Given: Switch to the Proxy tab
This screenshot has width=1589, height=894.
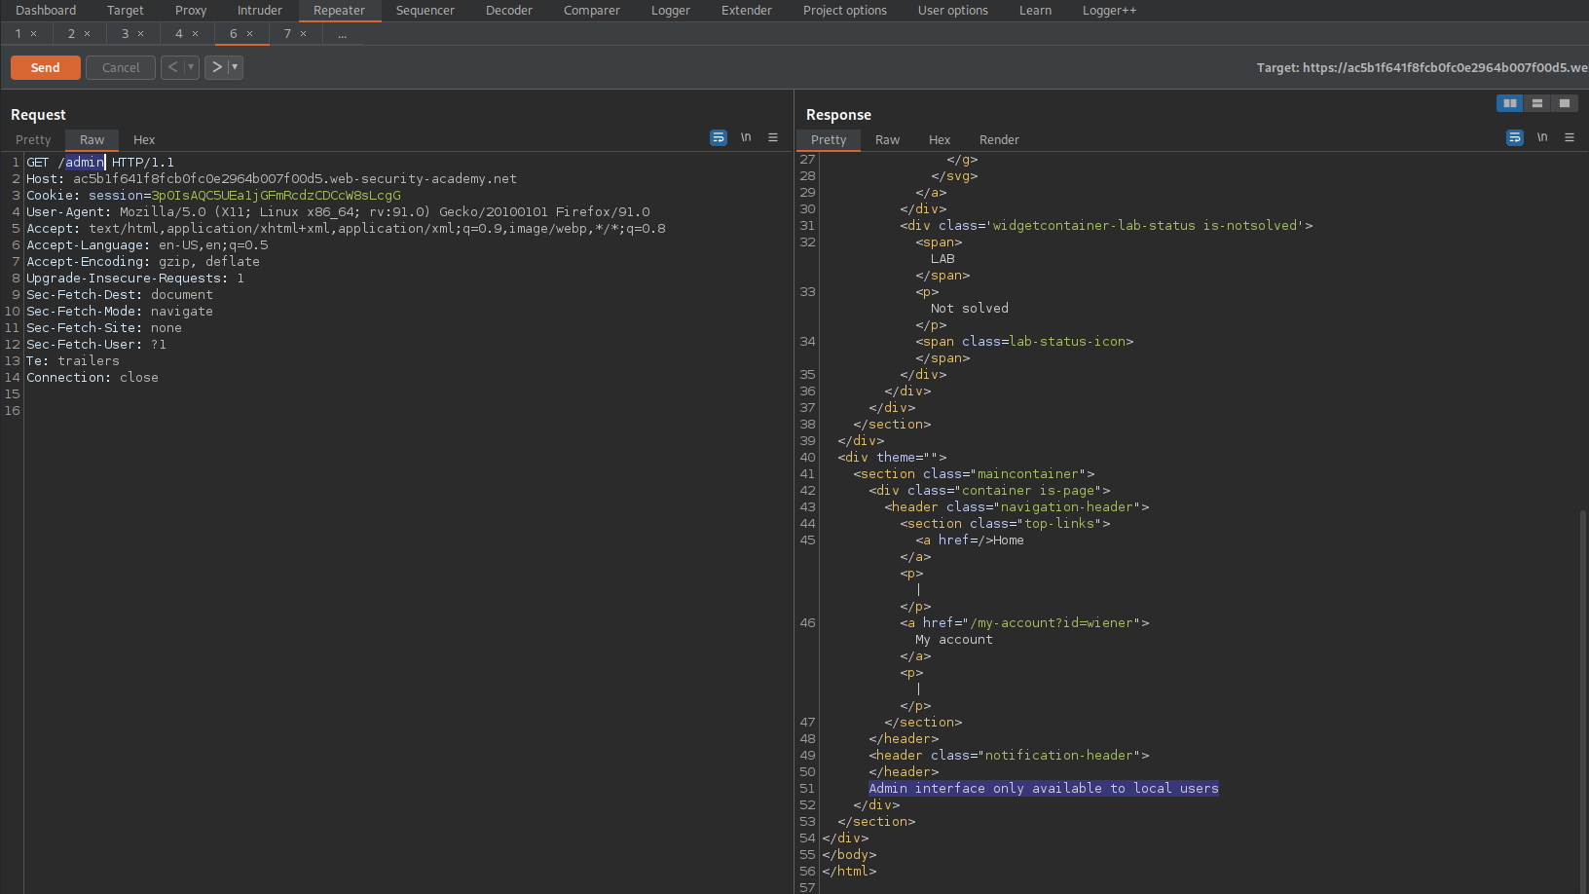Looking at the screenshot, I should click(191, 11).
